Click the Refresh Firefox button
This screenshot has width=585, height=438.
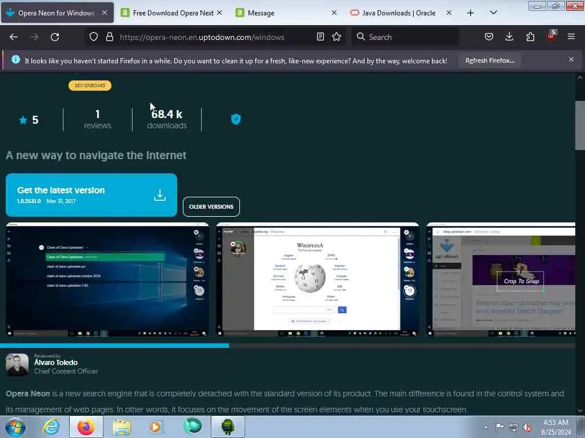tap(490, 60)
